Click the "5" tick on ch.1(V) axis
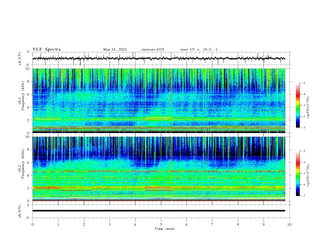326x252 pixels. tap(28, 52)
